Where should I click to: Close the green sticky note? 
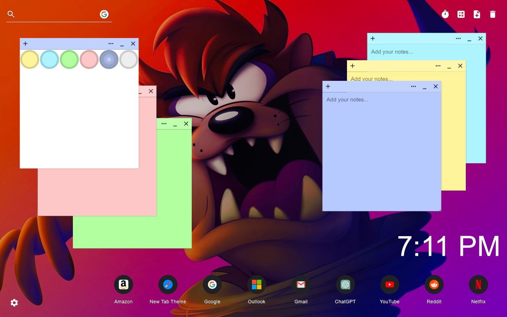tap(186, 124)
